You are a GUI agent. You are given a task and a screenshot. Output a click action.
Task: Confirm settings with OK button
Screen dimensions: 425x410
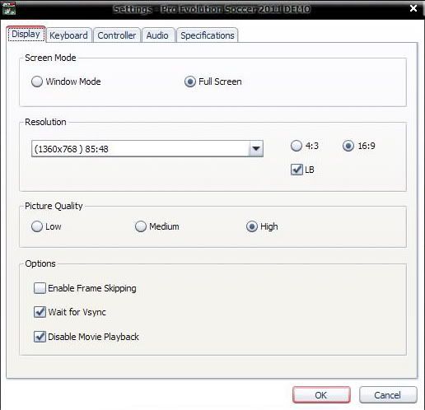pos(321,395)
